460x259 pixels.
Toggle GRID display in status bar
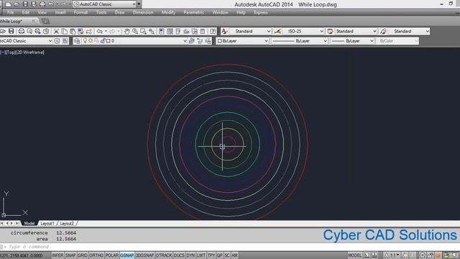click(x=83, y=255)
